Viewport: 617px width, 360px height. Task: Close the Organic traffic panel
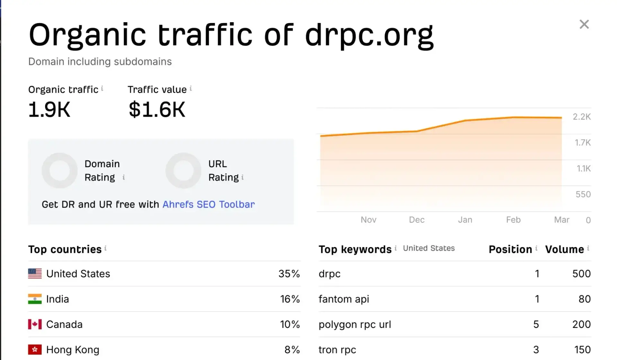(x=584, y=24)
